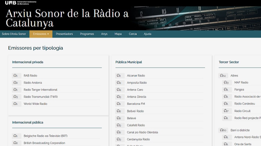
Task: Open Bellvei Ràdio station link
Action: pyautogui.click(x=135, y=111)
